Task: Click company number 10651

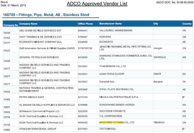Action: 7,107
